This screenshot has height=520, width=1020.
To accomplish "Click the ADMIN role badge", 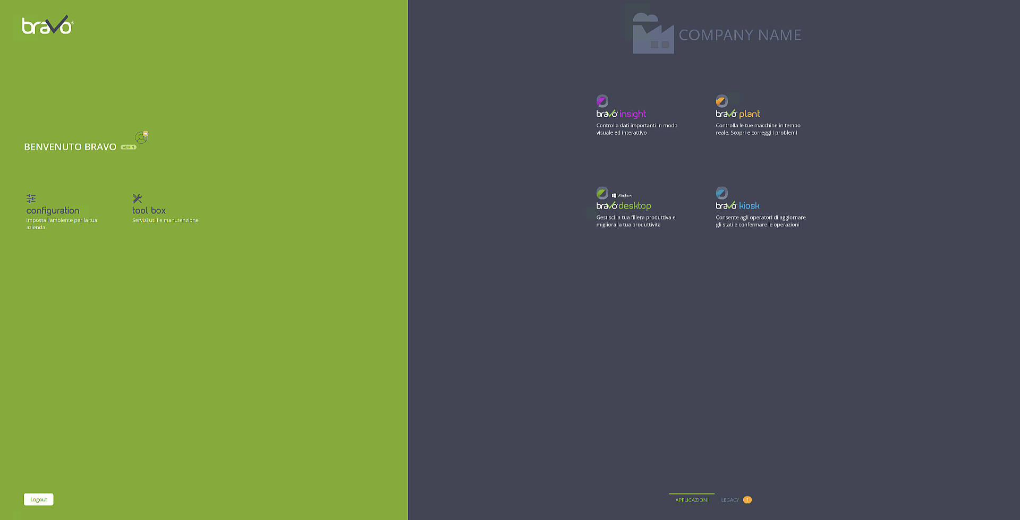I will pos(129,147).
